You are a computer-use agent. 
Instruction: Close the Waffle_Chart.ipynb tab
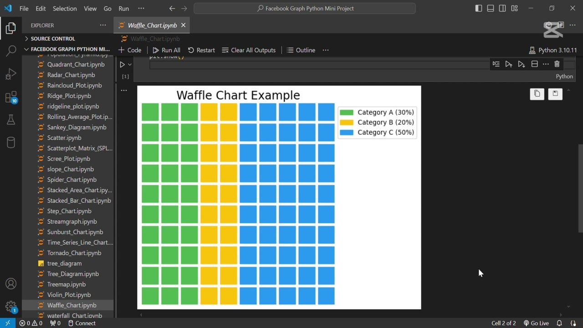pos(183,25)
